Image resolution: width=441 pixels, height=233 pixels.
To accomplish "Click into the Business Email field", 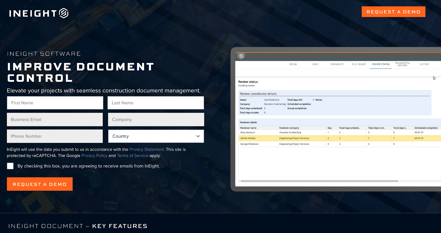I will tap(55, 120).
